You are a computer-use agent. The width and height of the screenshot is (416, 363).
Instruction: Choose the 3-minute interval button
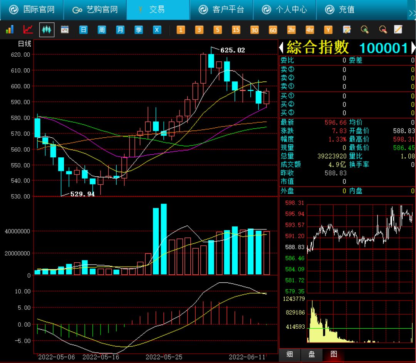pyautogui.click(x=199, y=30)
